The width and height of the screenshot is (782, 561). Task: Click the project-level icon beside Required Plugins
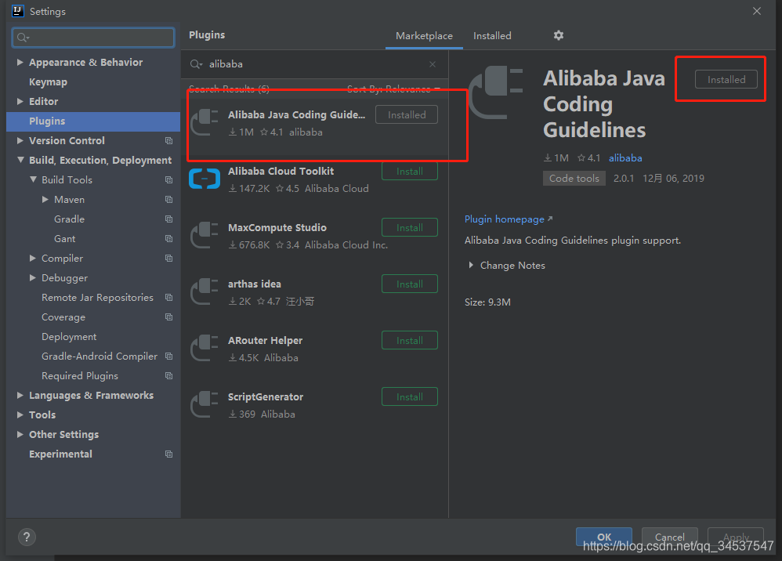point(169,376)
